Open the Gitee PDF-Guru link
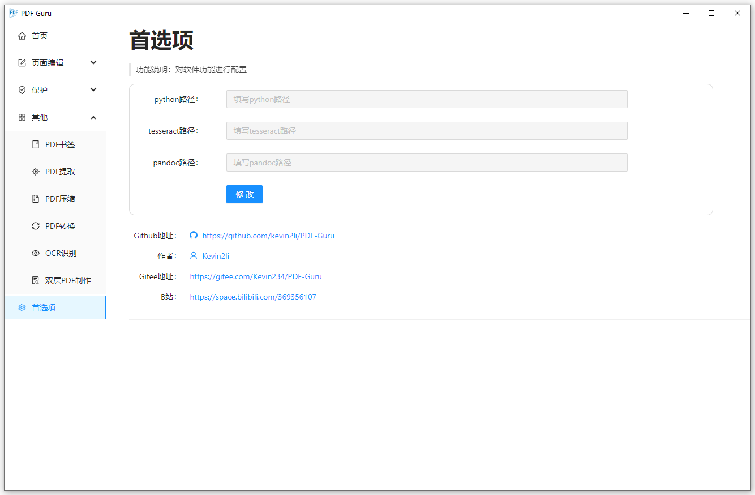The width and height of the screenshot is (755, 495). pos(256,276)
